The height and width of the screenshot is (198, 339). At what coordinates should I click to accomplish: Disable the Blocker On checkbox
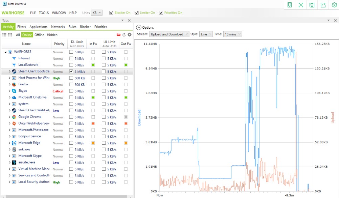[111, 13]
